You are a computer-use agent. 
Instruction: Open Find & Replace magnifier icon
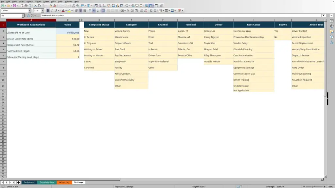[x=74, y=6]
